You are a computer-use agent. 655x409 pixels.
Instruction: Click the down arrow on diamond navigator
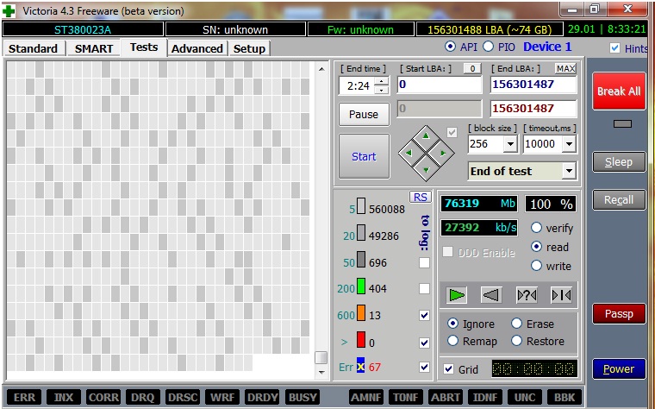(426, 169)
